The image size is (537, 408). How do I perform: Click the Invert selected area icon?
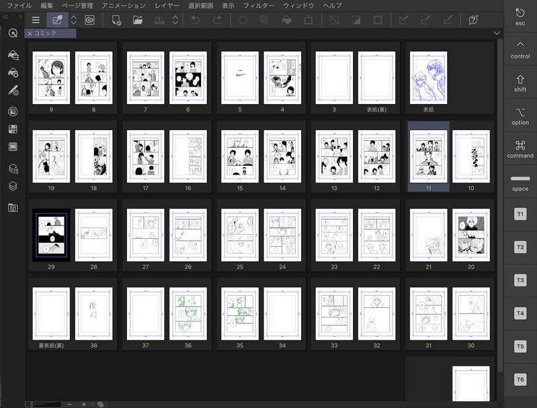click(356, 20)
